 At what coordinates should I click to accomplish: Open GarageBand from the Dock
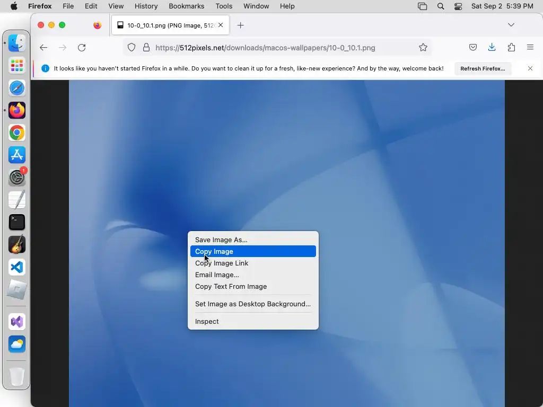[x=17, y=244]
